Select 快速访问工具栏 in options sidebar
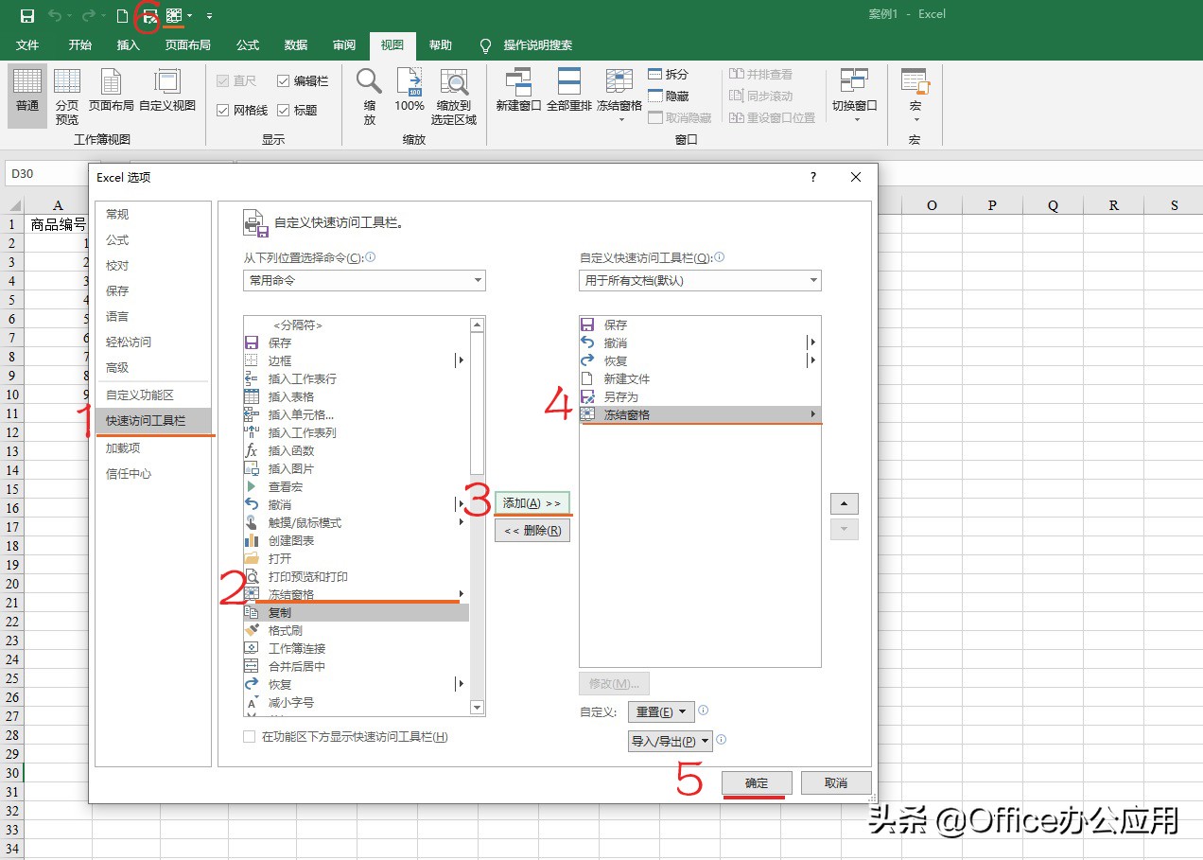The height and width of the screenshot is (860, 1203). [x=153, y=421]
